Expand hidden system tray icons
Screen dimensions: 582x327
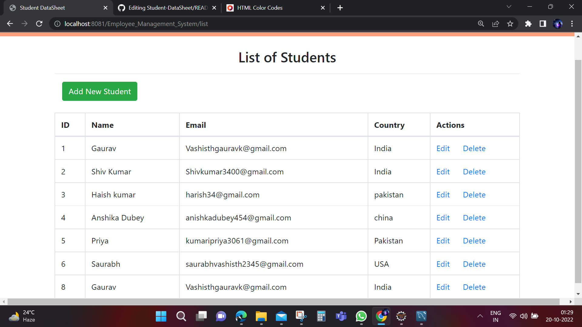[480, 316]
